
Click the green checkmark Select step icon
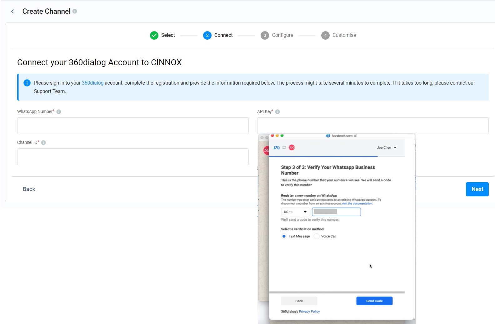point(154,35)
